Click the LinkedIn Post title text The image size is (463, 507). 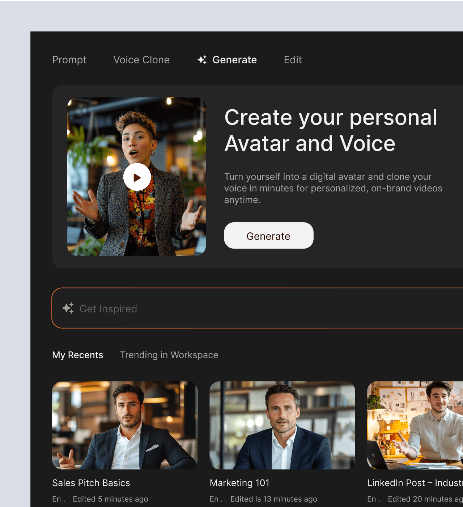click(415, 483)
